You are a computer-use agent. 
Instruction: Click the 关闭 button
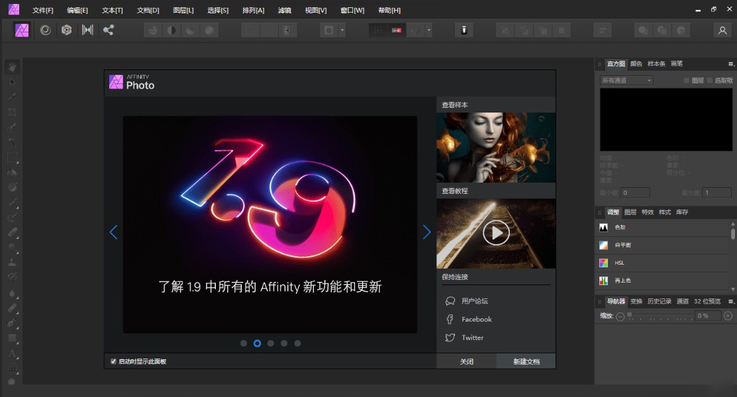point(466,361)
